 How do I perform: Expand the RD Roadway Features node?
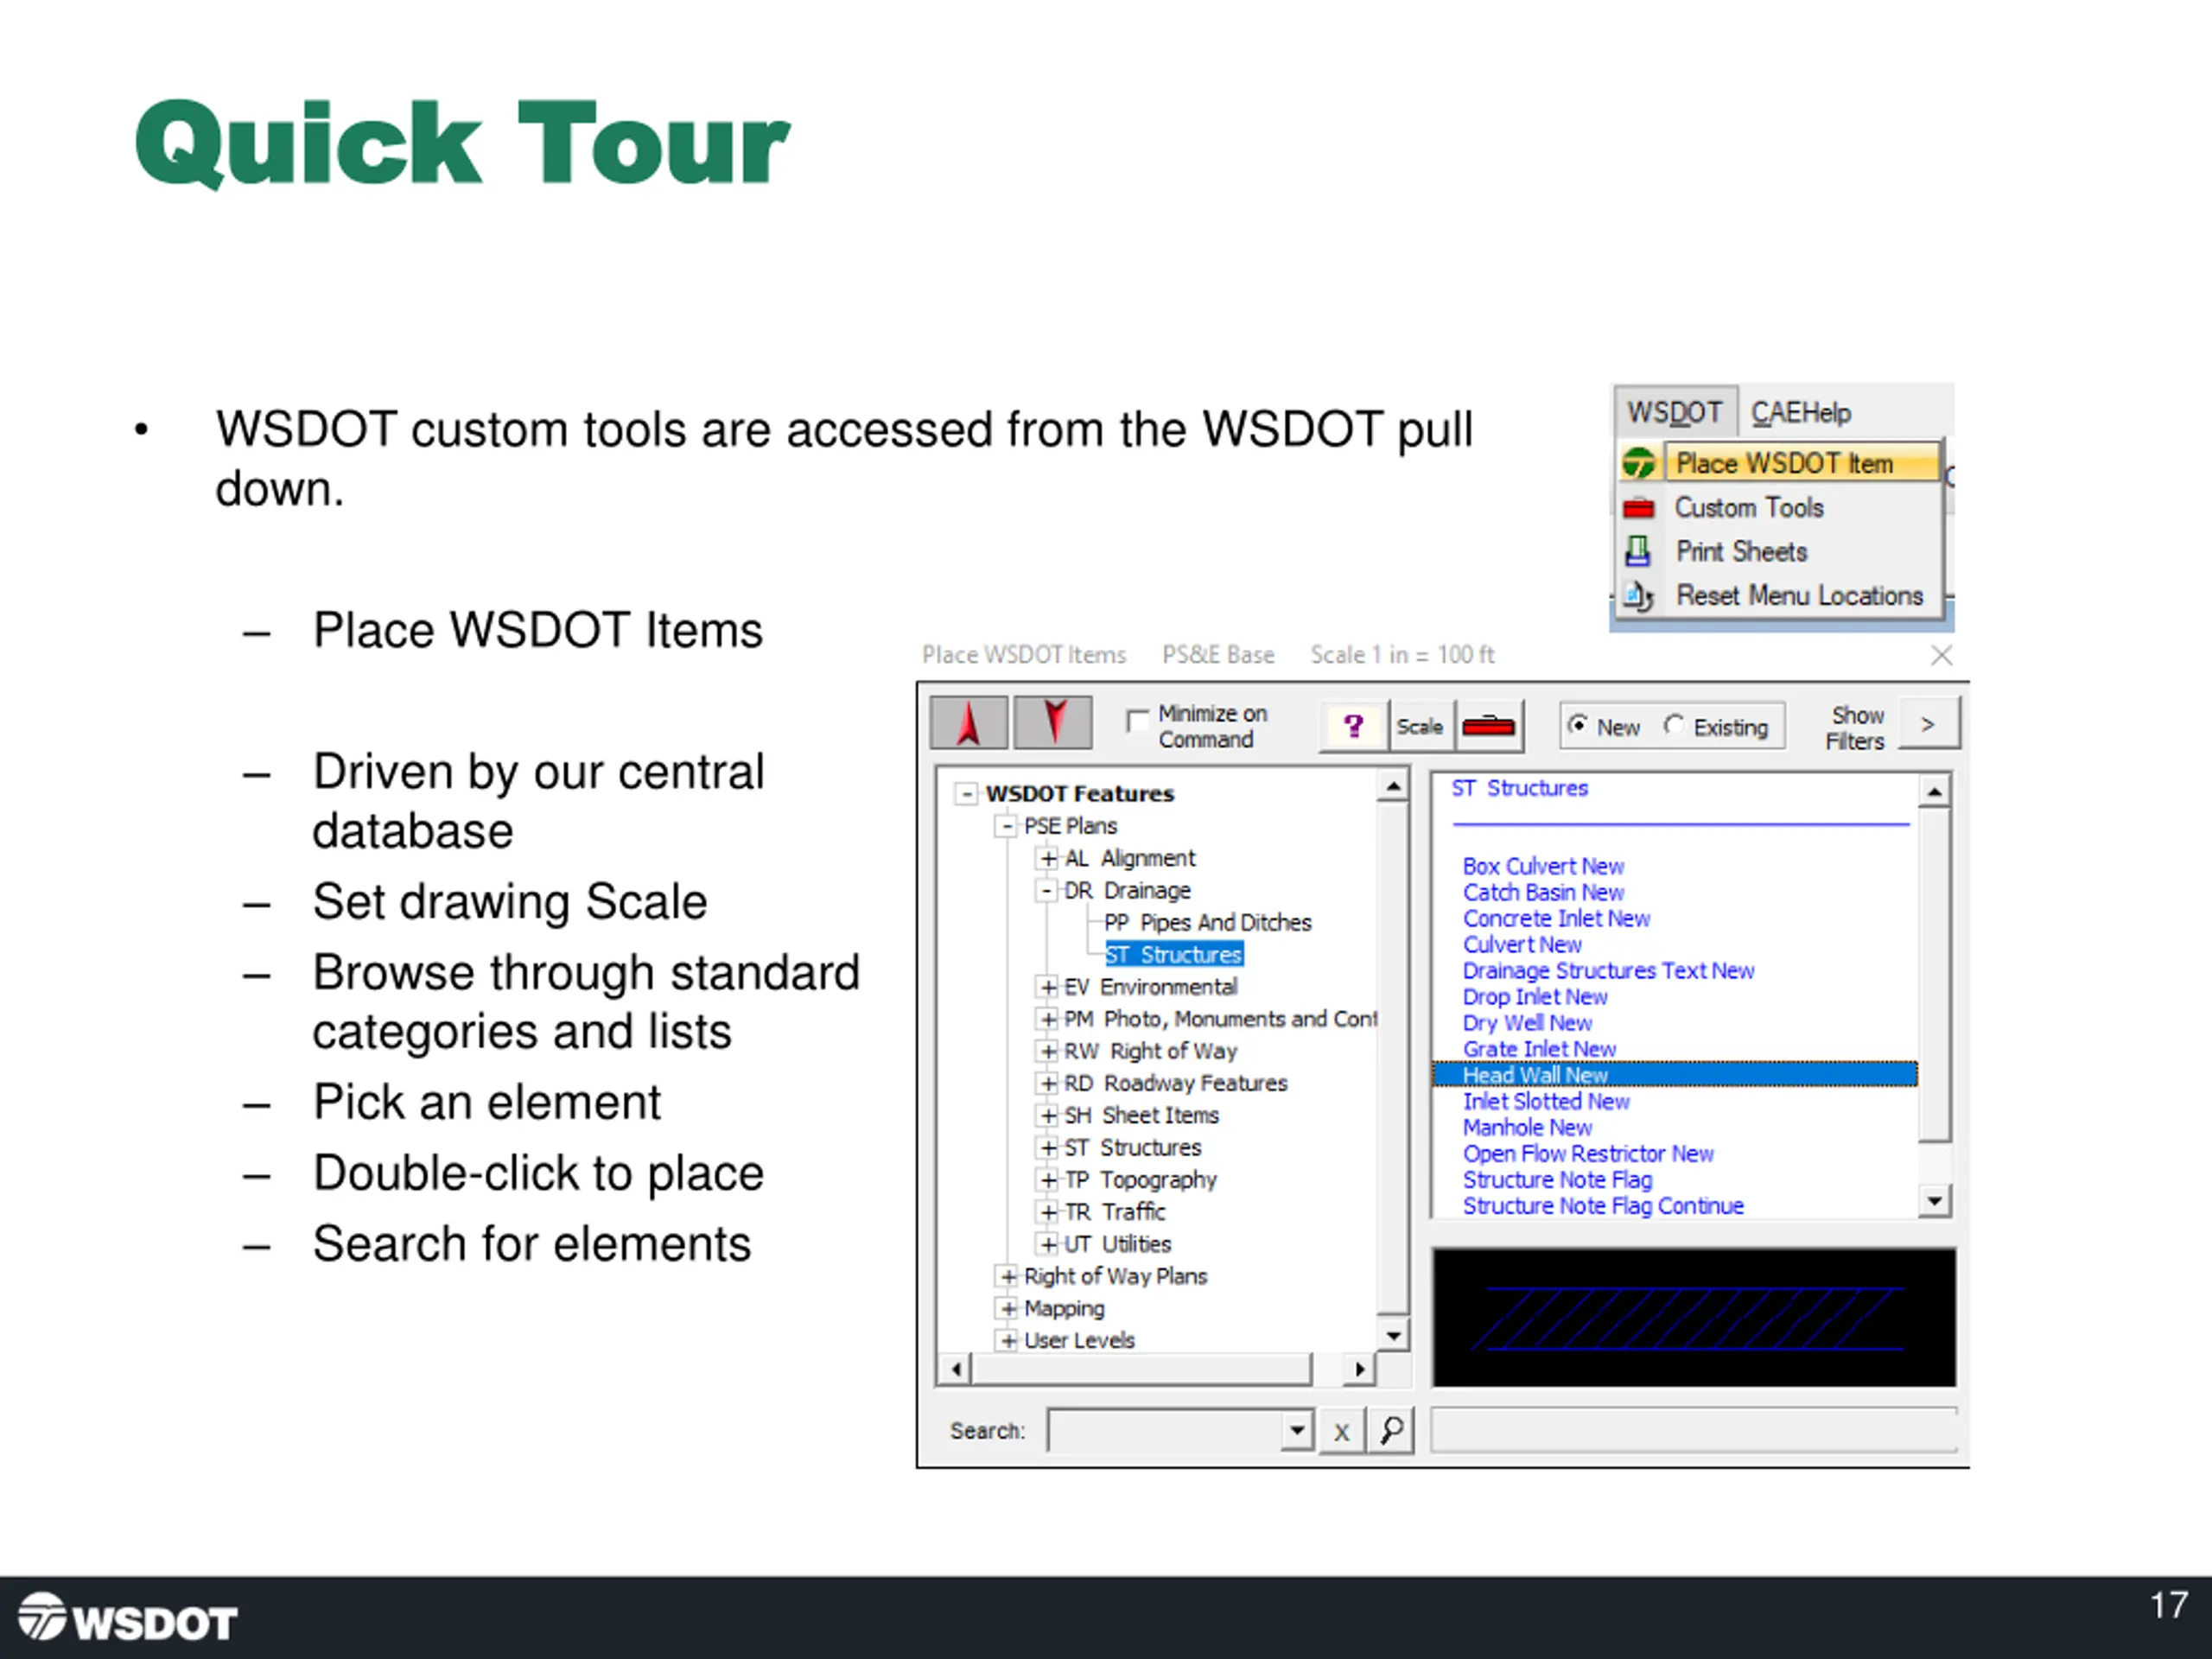click(1048, 1083)
